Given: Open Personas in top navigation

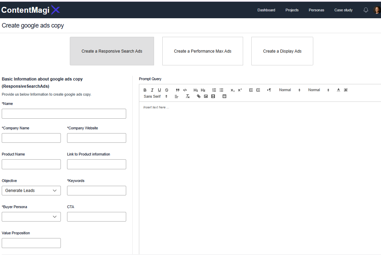Looking at the screenshot, I should (x=316, y=10).
